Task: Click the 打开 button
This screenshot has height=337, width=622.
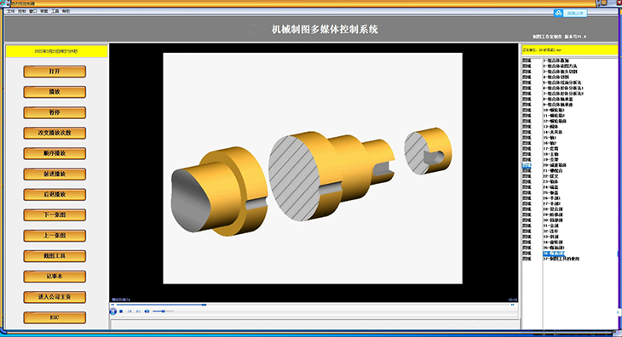Action: [55, 71]
